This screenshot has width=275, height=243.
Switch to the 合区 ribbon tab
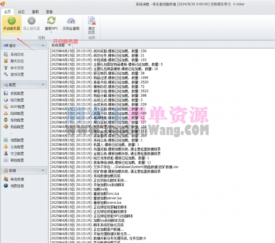(x=21, y=12)
